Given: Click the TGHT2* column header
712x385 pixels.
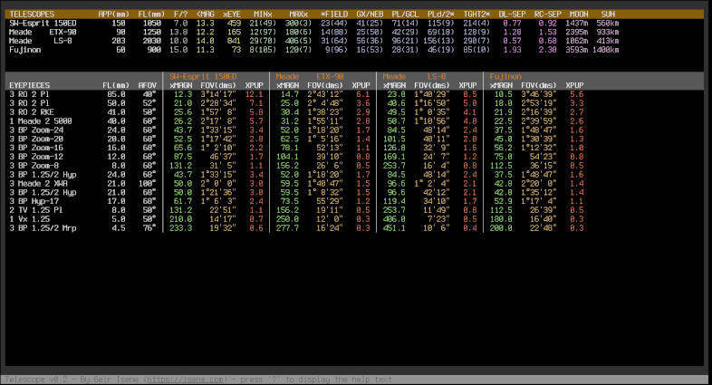Looking at the screenshot, I should click(476, 14).
